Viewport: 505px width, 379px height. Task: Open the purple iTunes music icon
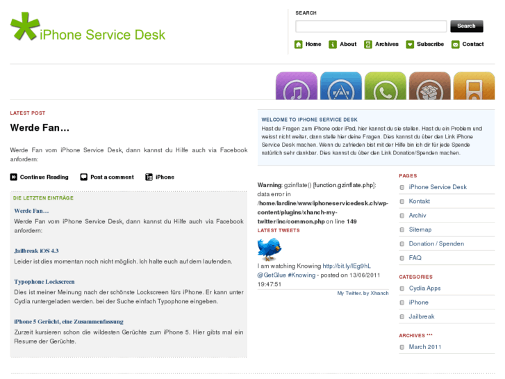297,86
